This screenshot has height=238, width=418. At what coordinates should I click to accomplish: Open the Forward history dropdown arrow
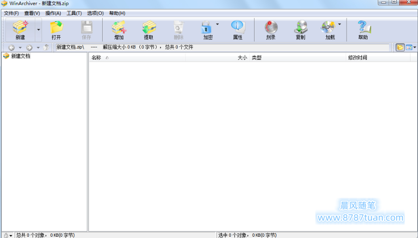pyautogui.click(x=38, y=48)
